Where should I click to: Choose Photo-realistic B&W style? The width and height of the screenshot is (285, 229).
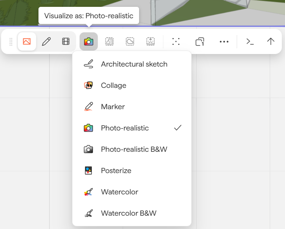pyautogui.click(x=132, y=149)
